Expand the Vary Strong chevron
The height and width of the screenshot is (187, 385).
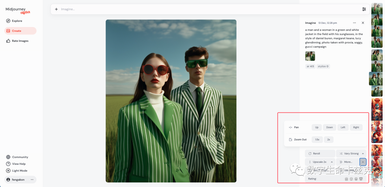click(x=363, y=154)
